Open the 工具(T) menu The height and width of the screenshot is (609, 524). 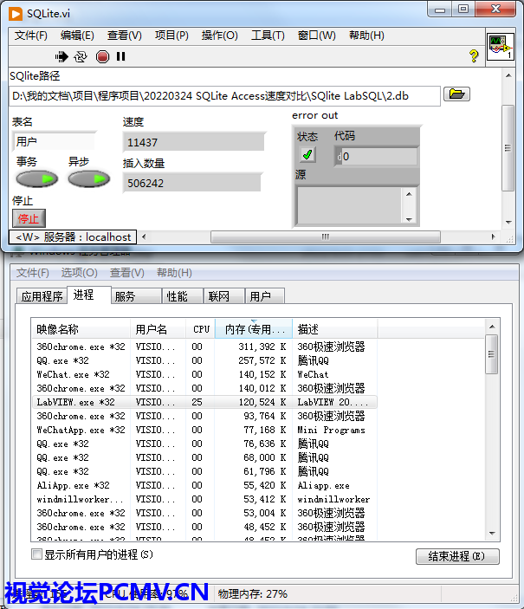tap(268, 36)
